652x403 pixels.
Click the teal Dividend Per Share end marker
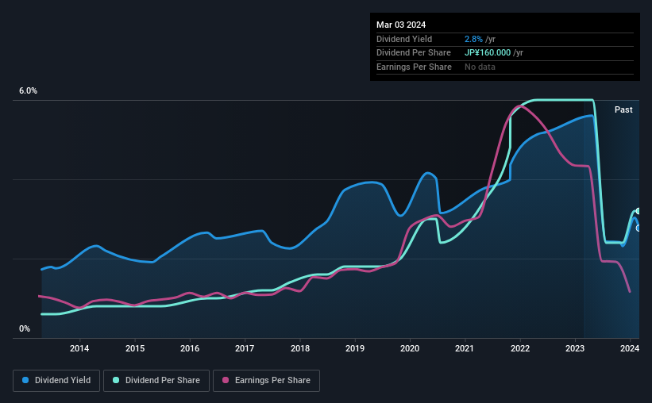point(638,211)
